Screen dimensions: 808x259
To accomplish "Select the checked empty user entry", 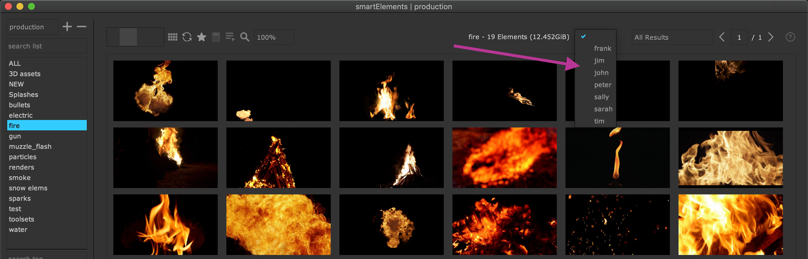I will 595,36.
